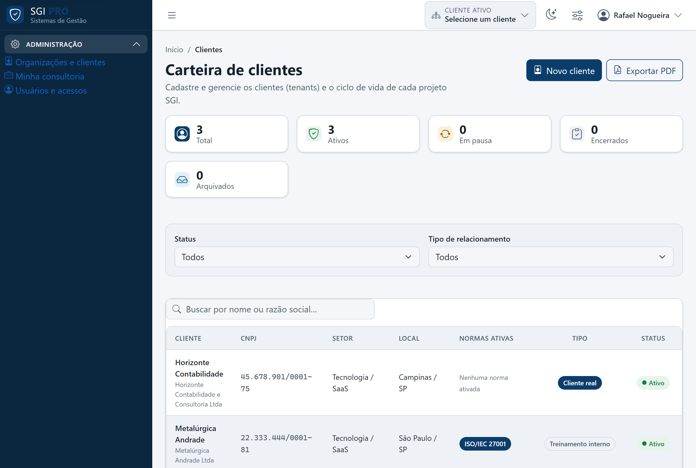
Task: Click the Clientes breadcrumb item
Action: (209, 50)
